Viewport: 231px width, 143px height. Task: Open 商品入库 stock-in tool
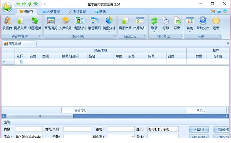point(20,23)
